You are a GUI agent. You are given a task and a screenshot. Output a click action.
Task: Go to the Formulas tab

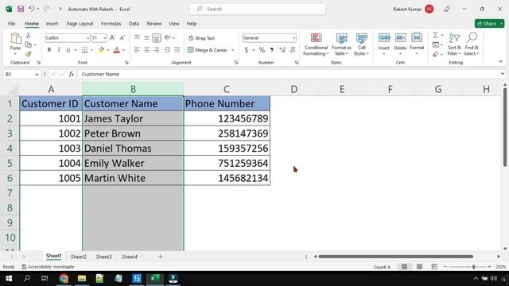pyautogui.click(x=111, y=24)
